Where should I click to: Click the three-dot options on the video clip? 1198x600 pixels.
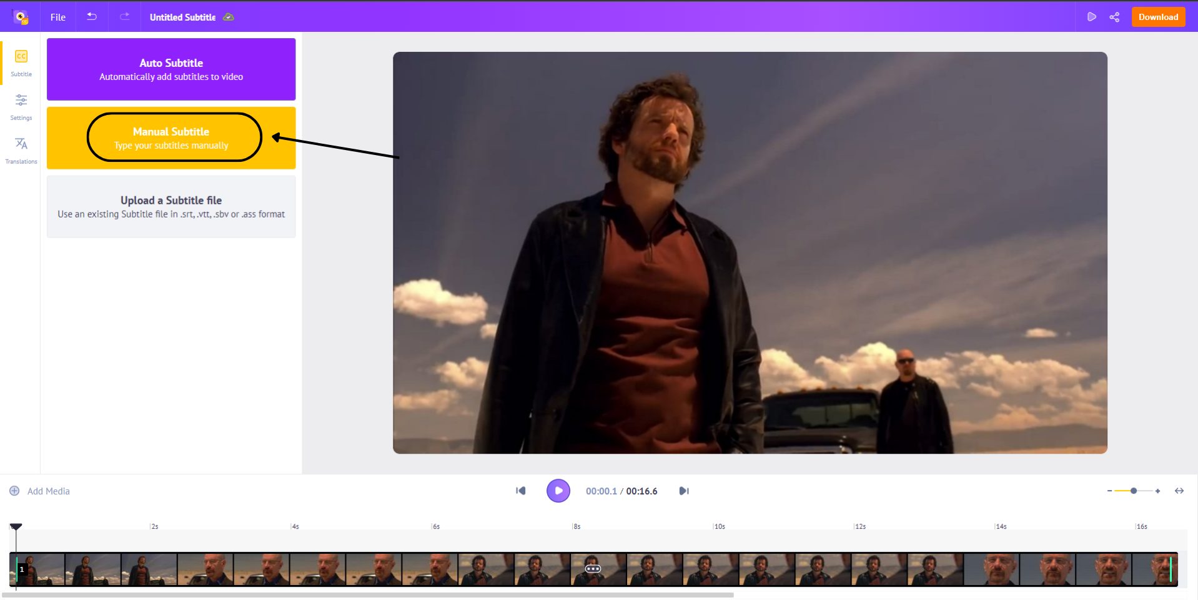[593, 569]
